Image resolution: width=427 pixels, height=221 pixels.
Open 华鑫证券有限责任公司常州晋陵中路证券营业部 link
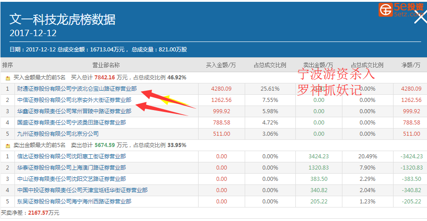coord(74,111)
